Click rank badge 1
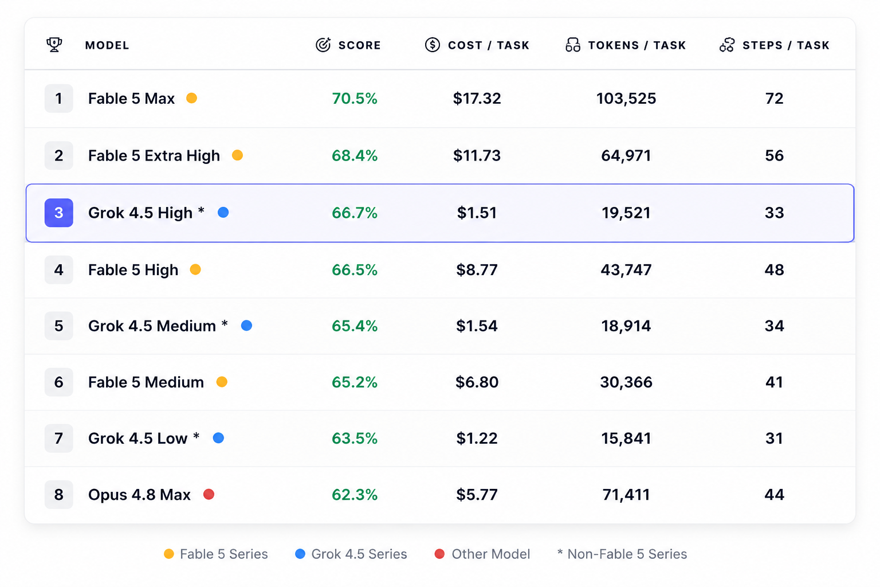The width and height of the screenshot is (880, 587). coord(59,99)
